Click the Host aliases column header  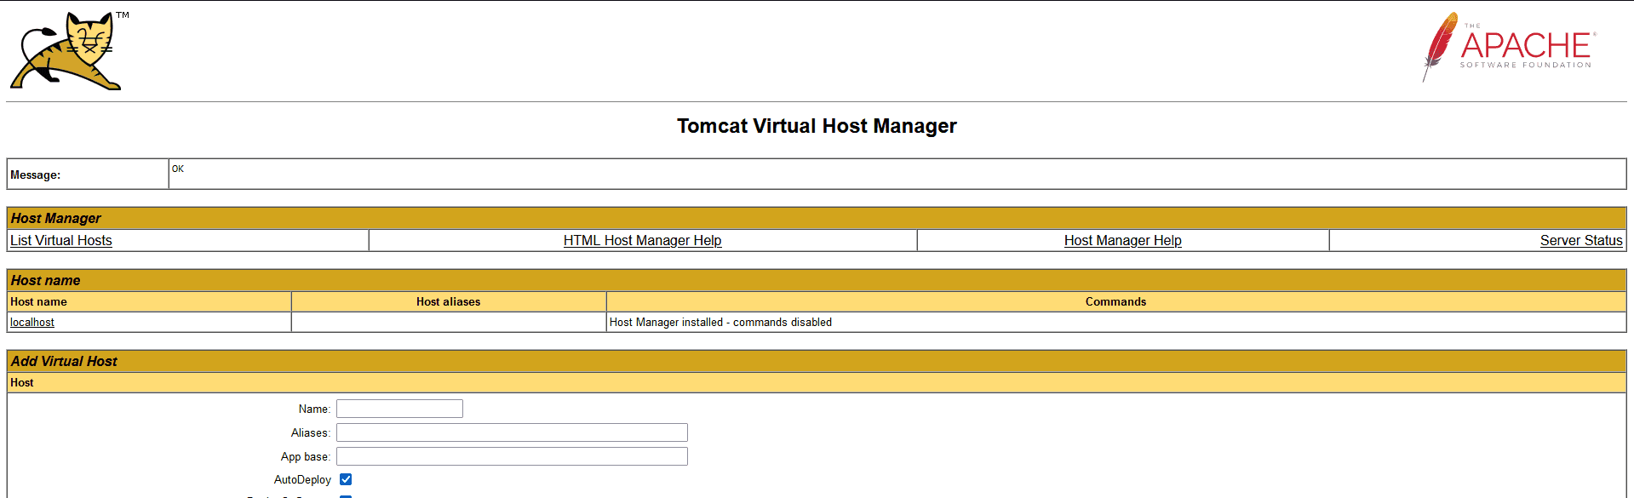click(449, 301)
